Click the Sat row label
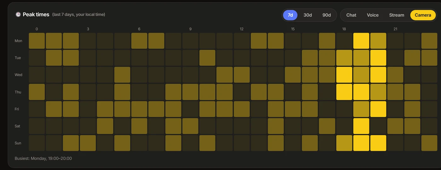This screenshot has width=441, height=170. point(17,126)
